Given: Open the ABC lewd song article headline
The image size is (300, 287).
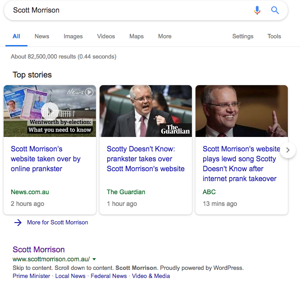Looking at the screenshot, I should point(241,164).
